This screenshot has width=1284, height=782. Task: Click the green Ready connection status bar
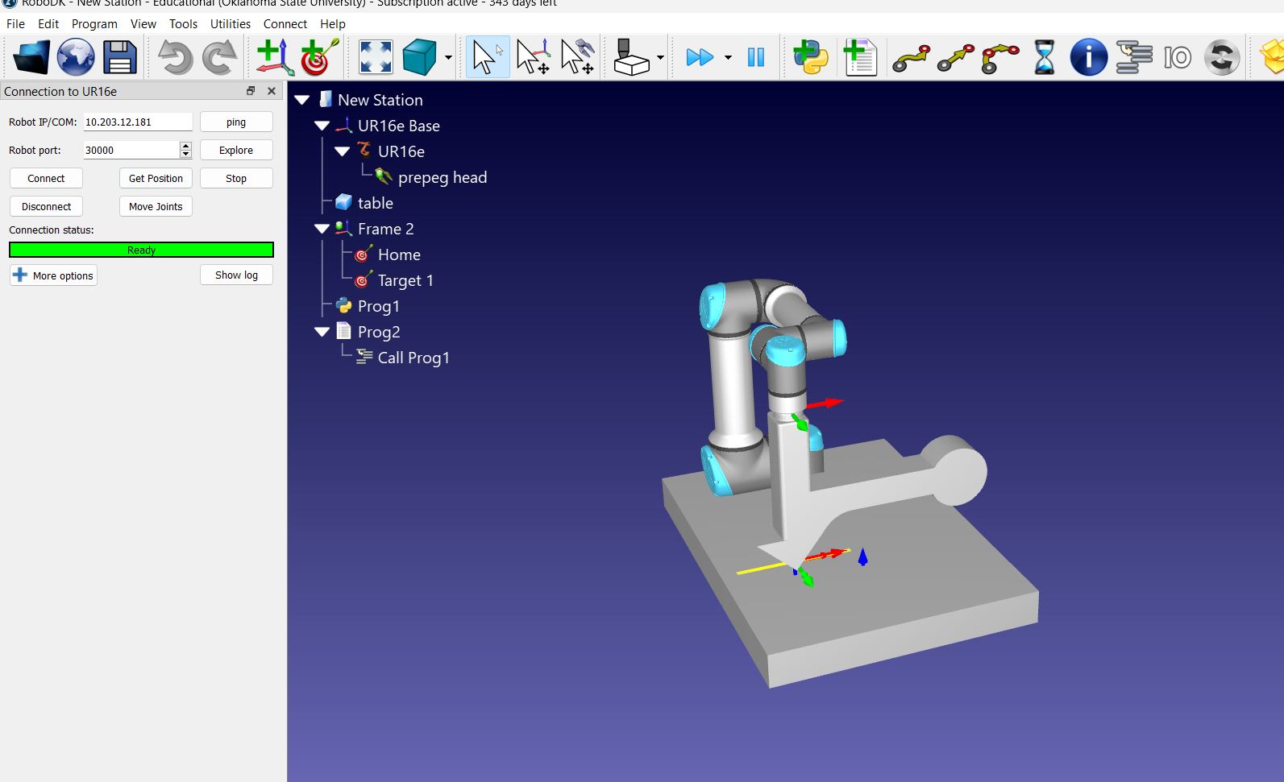[x=141, y=250]
